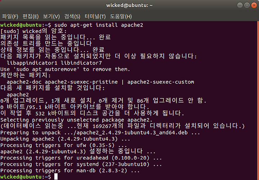
Task: Click the package name 'libindicator7'
Action: click(81, 63)
